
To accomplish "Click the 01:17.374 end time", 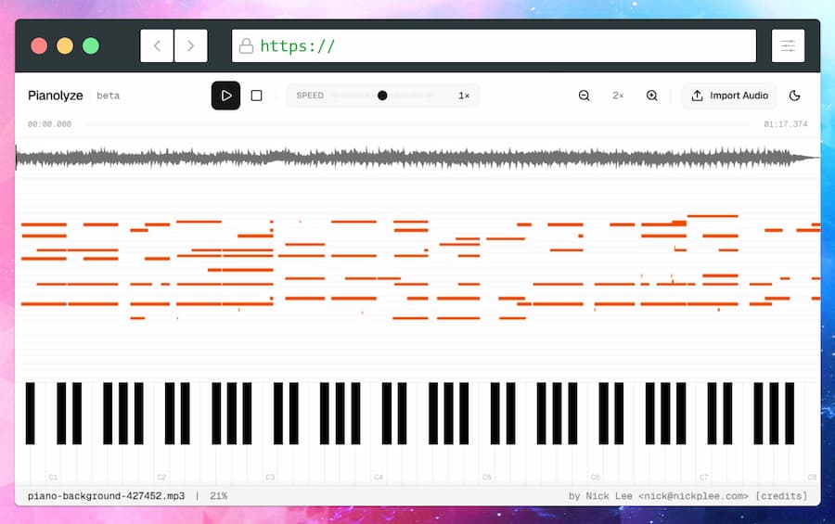I will (x=786, y=124).
